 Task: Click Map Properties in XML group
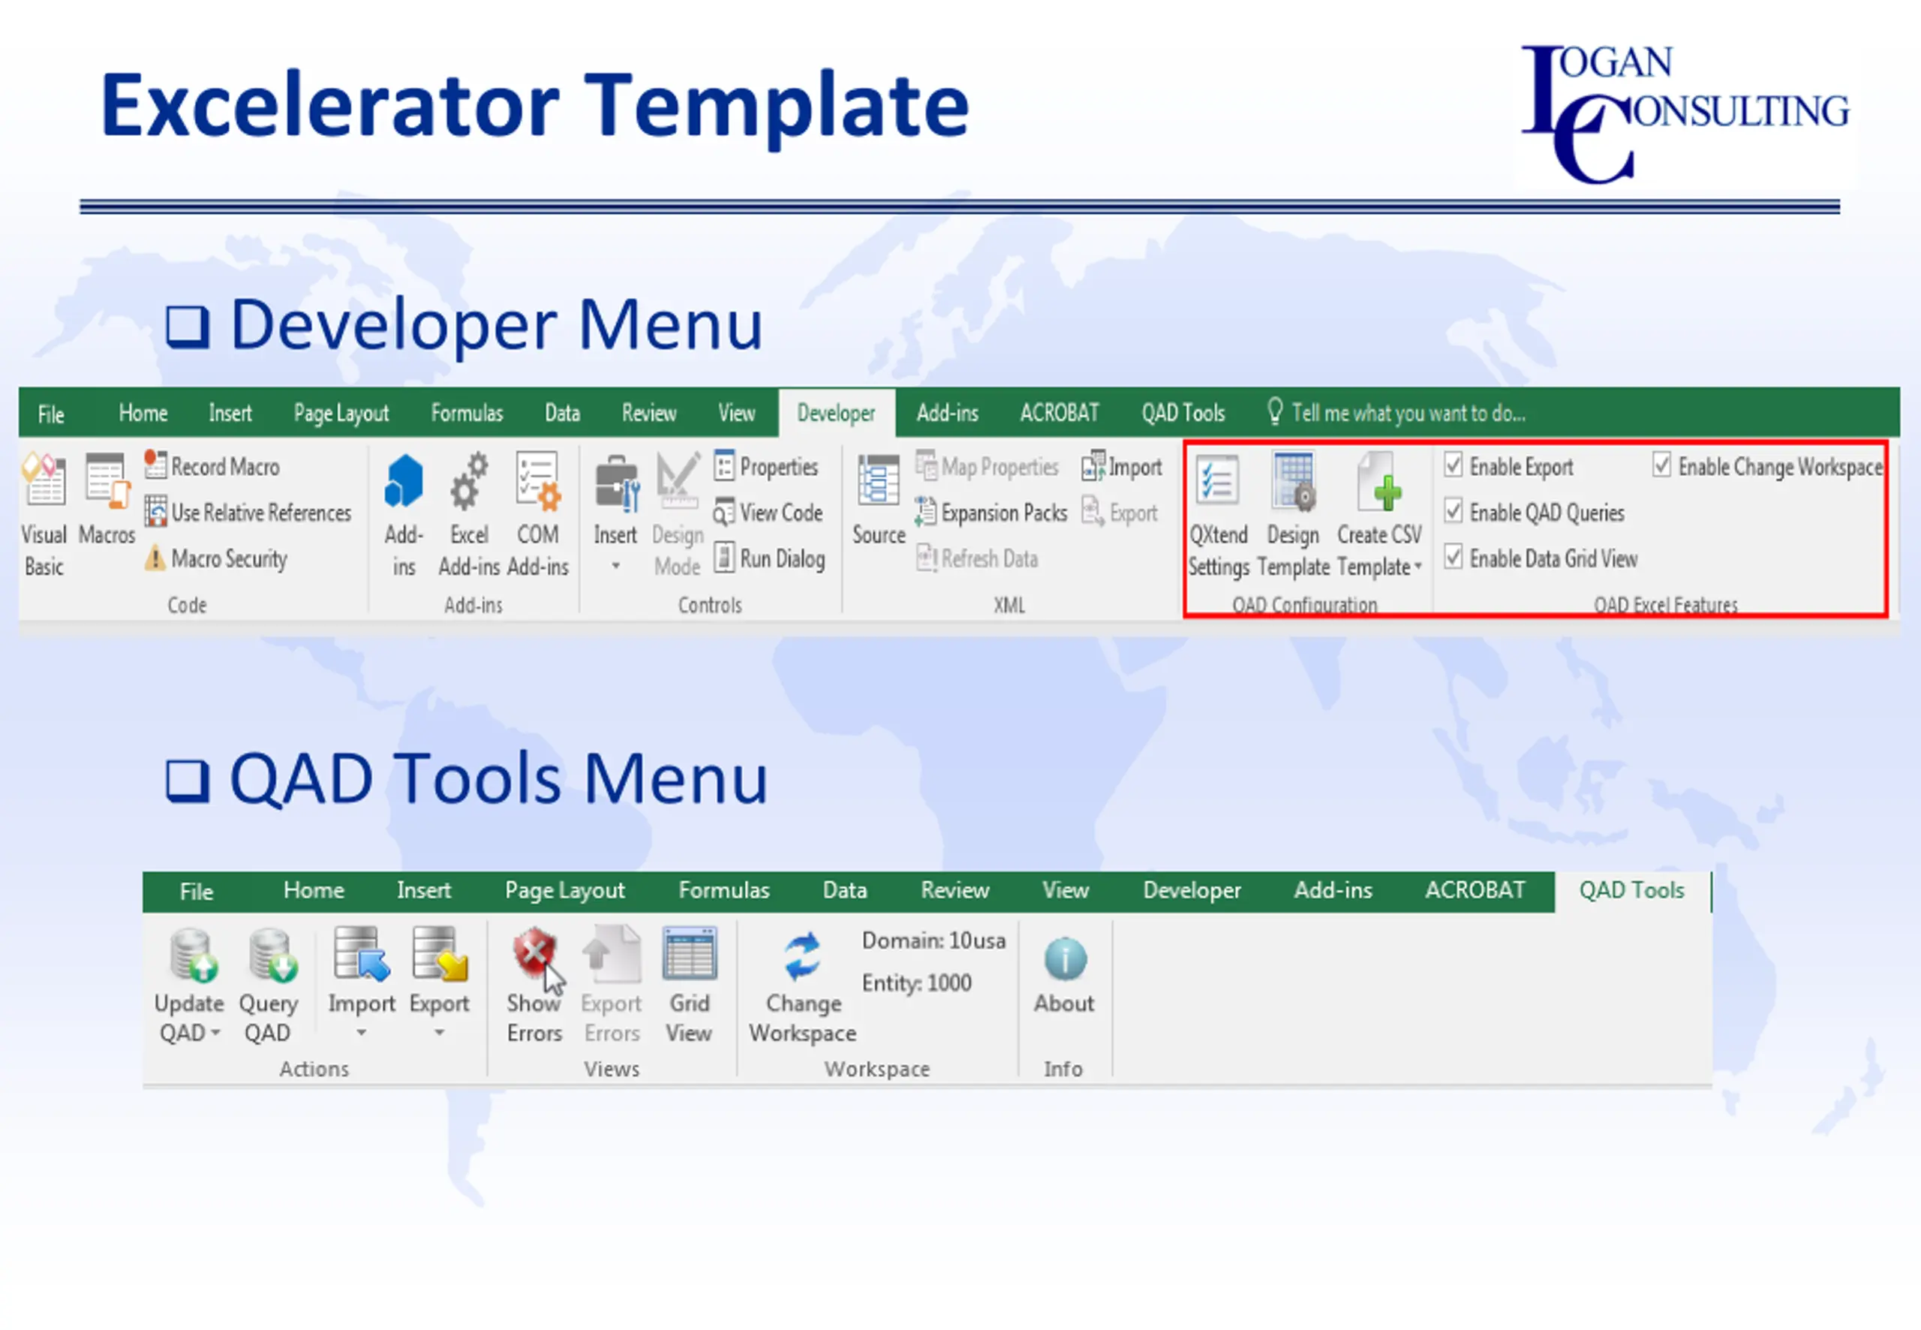coord(988,466)
